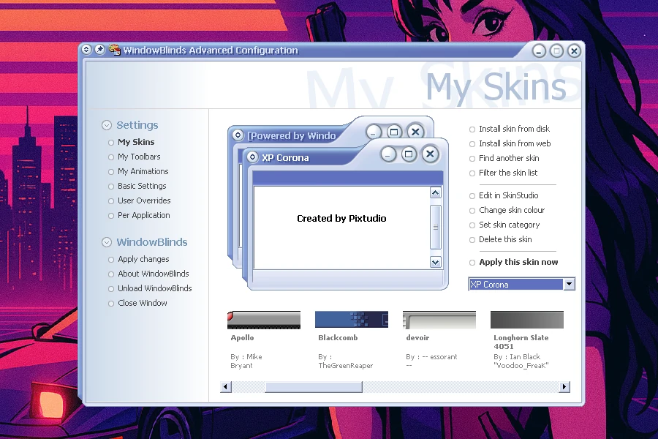Click the pin icon in the title bar
This screenshot has height=439, width=658.
pos(100,50)
